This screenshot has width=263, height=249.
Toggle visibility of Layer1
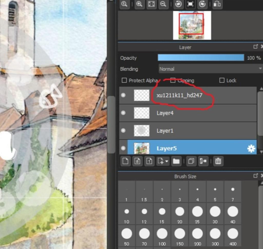[123, 131]
